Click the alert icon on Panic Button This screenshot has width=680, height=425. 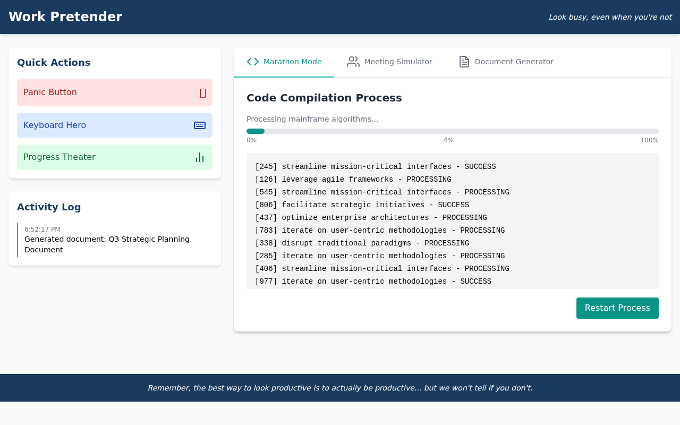tap(203, 93)
